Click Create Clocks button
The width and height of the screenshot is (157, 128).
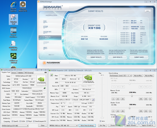pyautogui.click(x=116, y=125)
